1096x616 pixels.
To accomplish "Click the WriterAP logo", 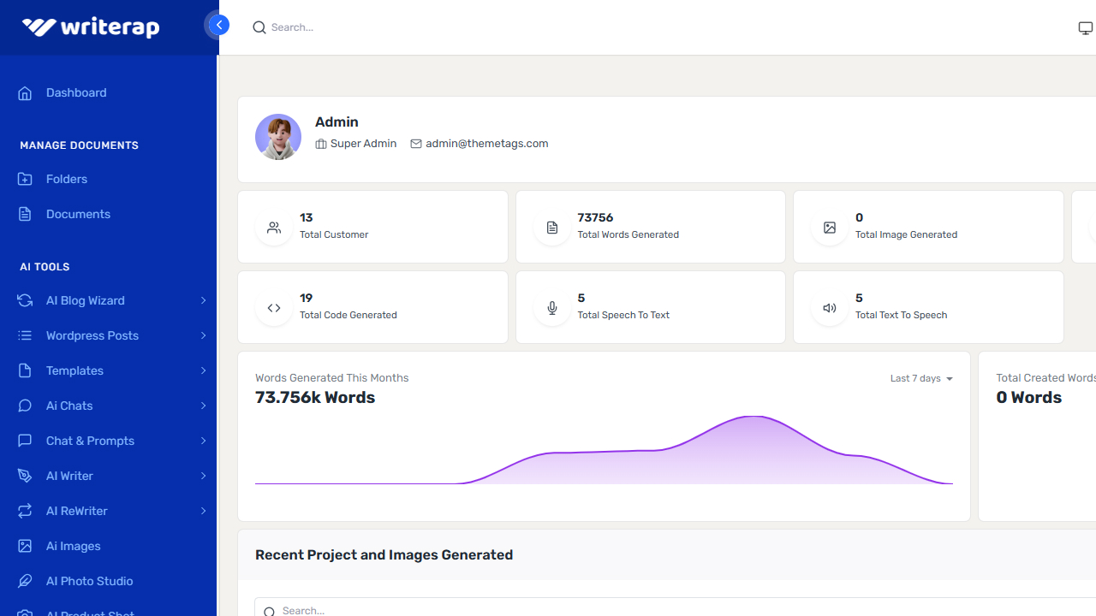I will coord(90,27).
